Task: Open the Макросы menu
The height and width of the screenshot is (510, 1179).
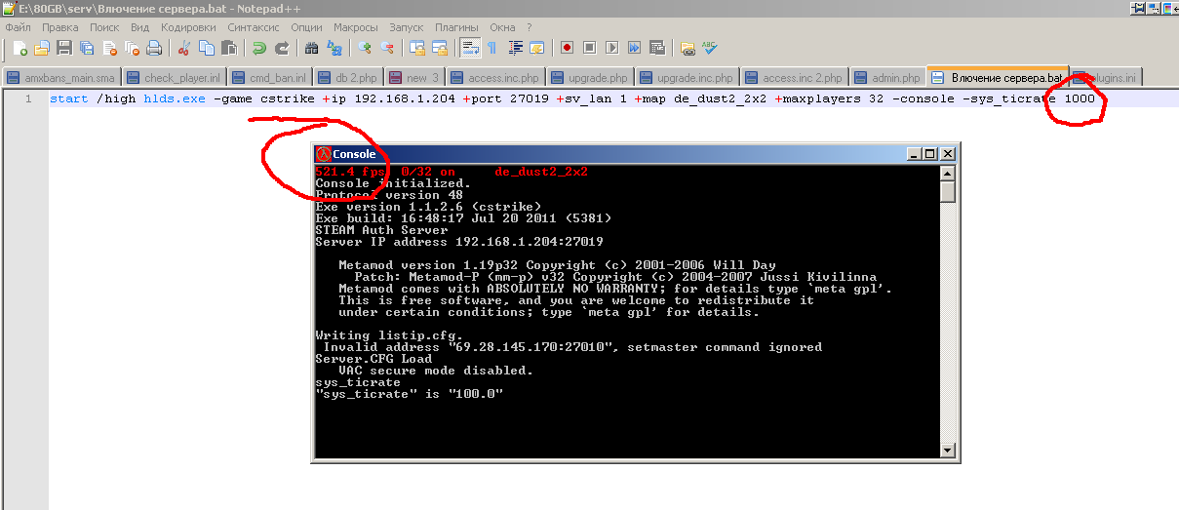Action: pos(356,27)
